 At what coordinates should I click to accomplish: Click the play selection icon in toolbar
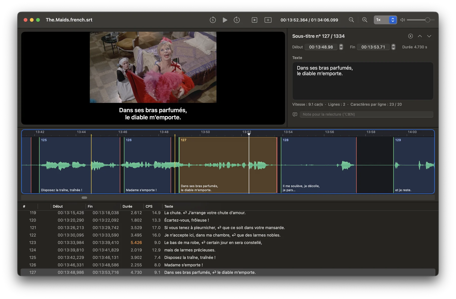point(254,20)
